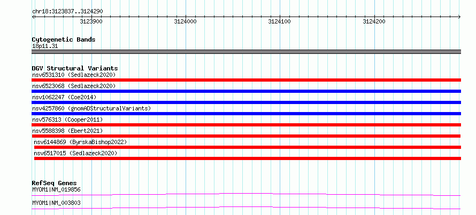Click the 18p11.31 cytogenetic band label

(45, 46)
